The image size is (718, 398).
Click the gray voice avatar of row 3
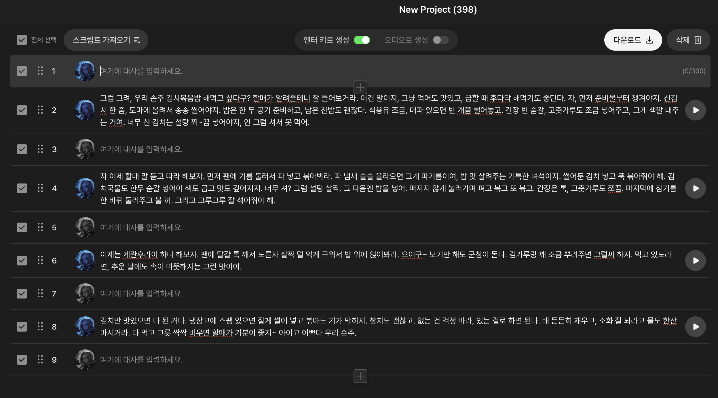click(x=85, y=149)
